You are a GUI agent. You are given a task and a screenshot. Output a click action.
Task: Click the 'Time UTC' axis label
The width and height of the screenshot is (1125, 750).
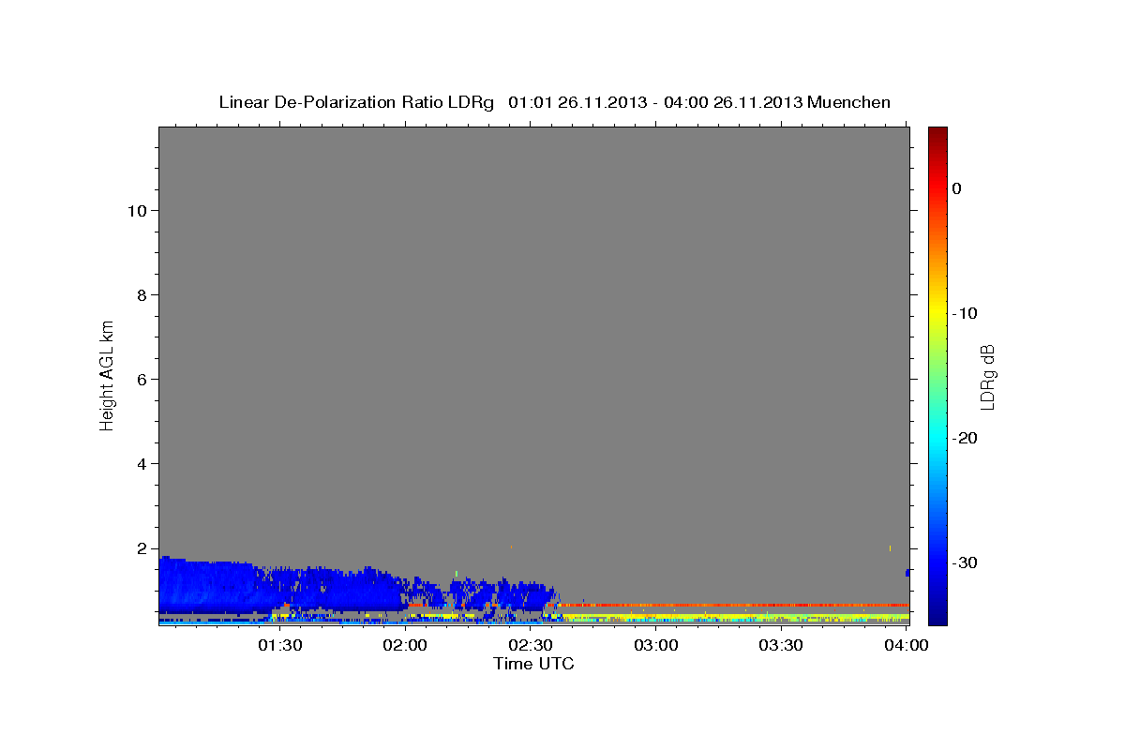(533, 664)
